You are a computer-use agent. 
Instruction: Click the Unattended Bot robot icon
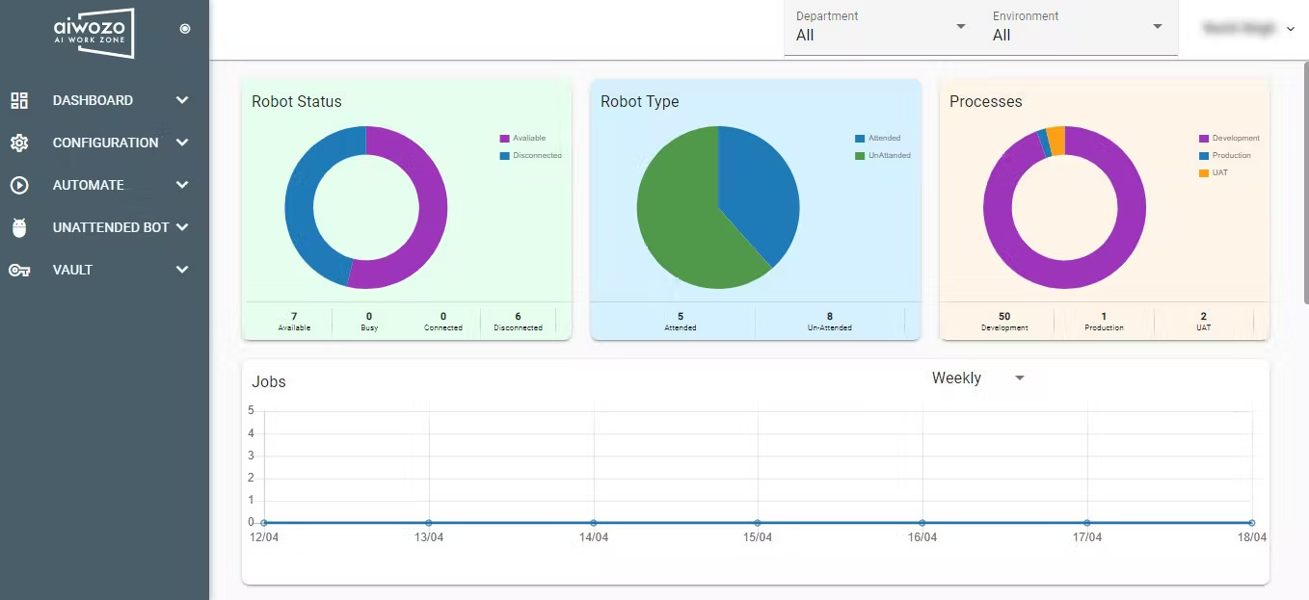coord(19,227)
